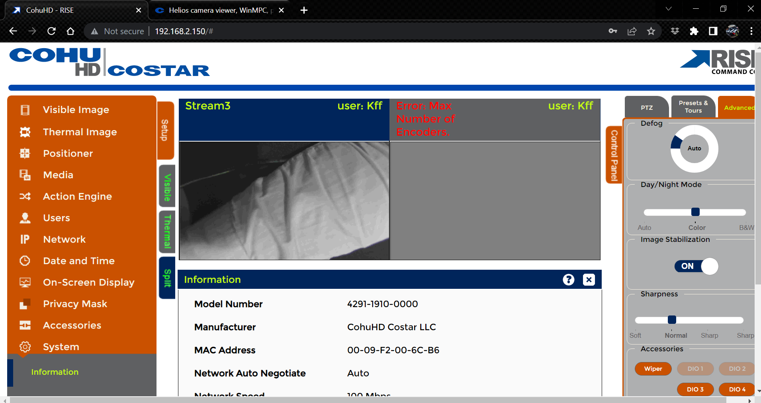Click the Visible Image filmstrip icon

point(25,110)
